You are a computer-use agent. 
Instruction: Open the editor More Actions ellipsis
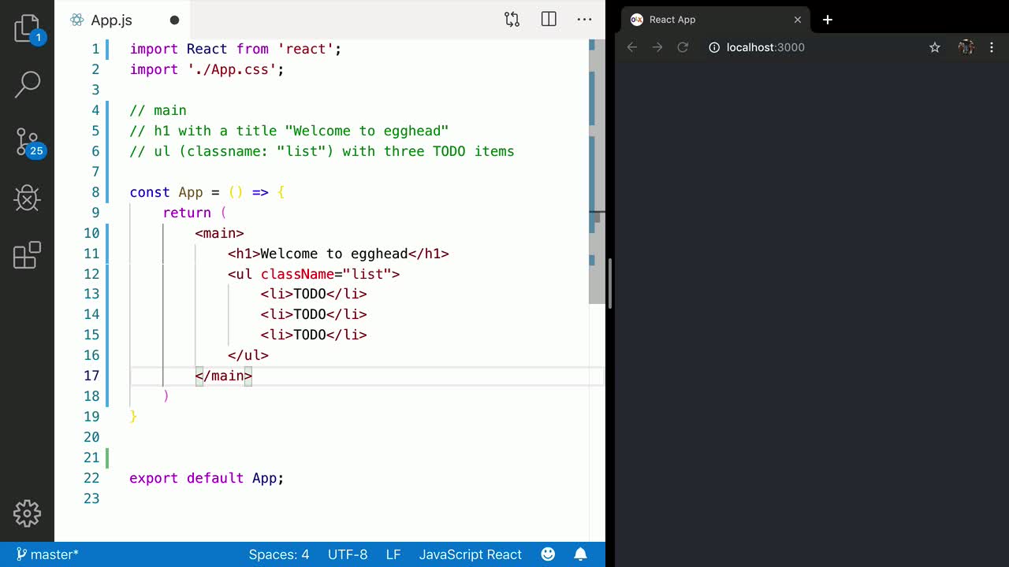point(584,20)
